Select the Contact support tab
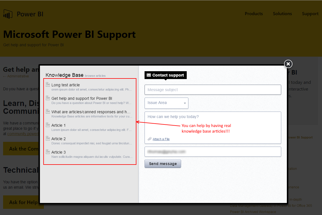 [x=166, y=75]
